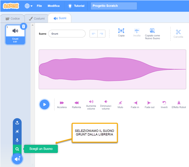Click the add sound speaker button

coord(17,159)
